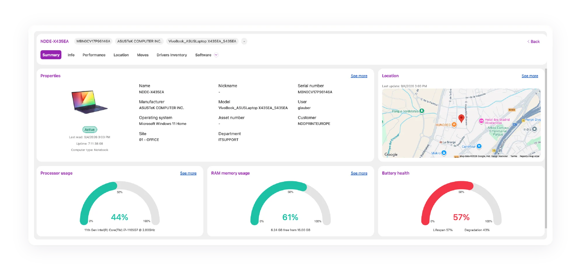The height and width of the screenshot is (277, 581).
Task: Click the Parque Valdelatas green map marker
Action: click(422, 111)
